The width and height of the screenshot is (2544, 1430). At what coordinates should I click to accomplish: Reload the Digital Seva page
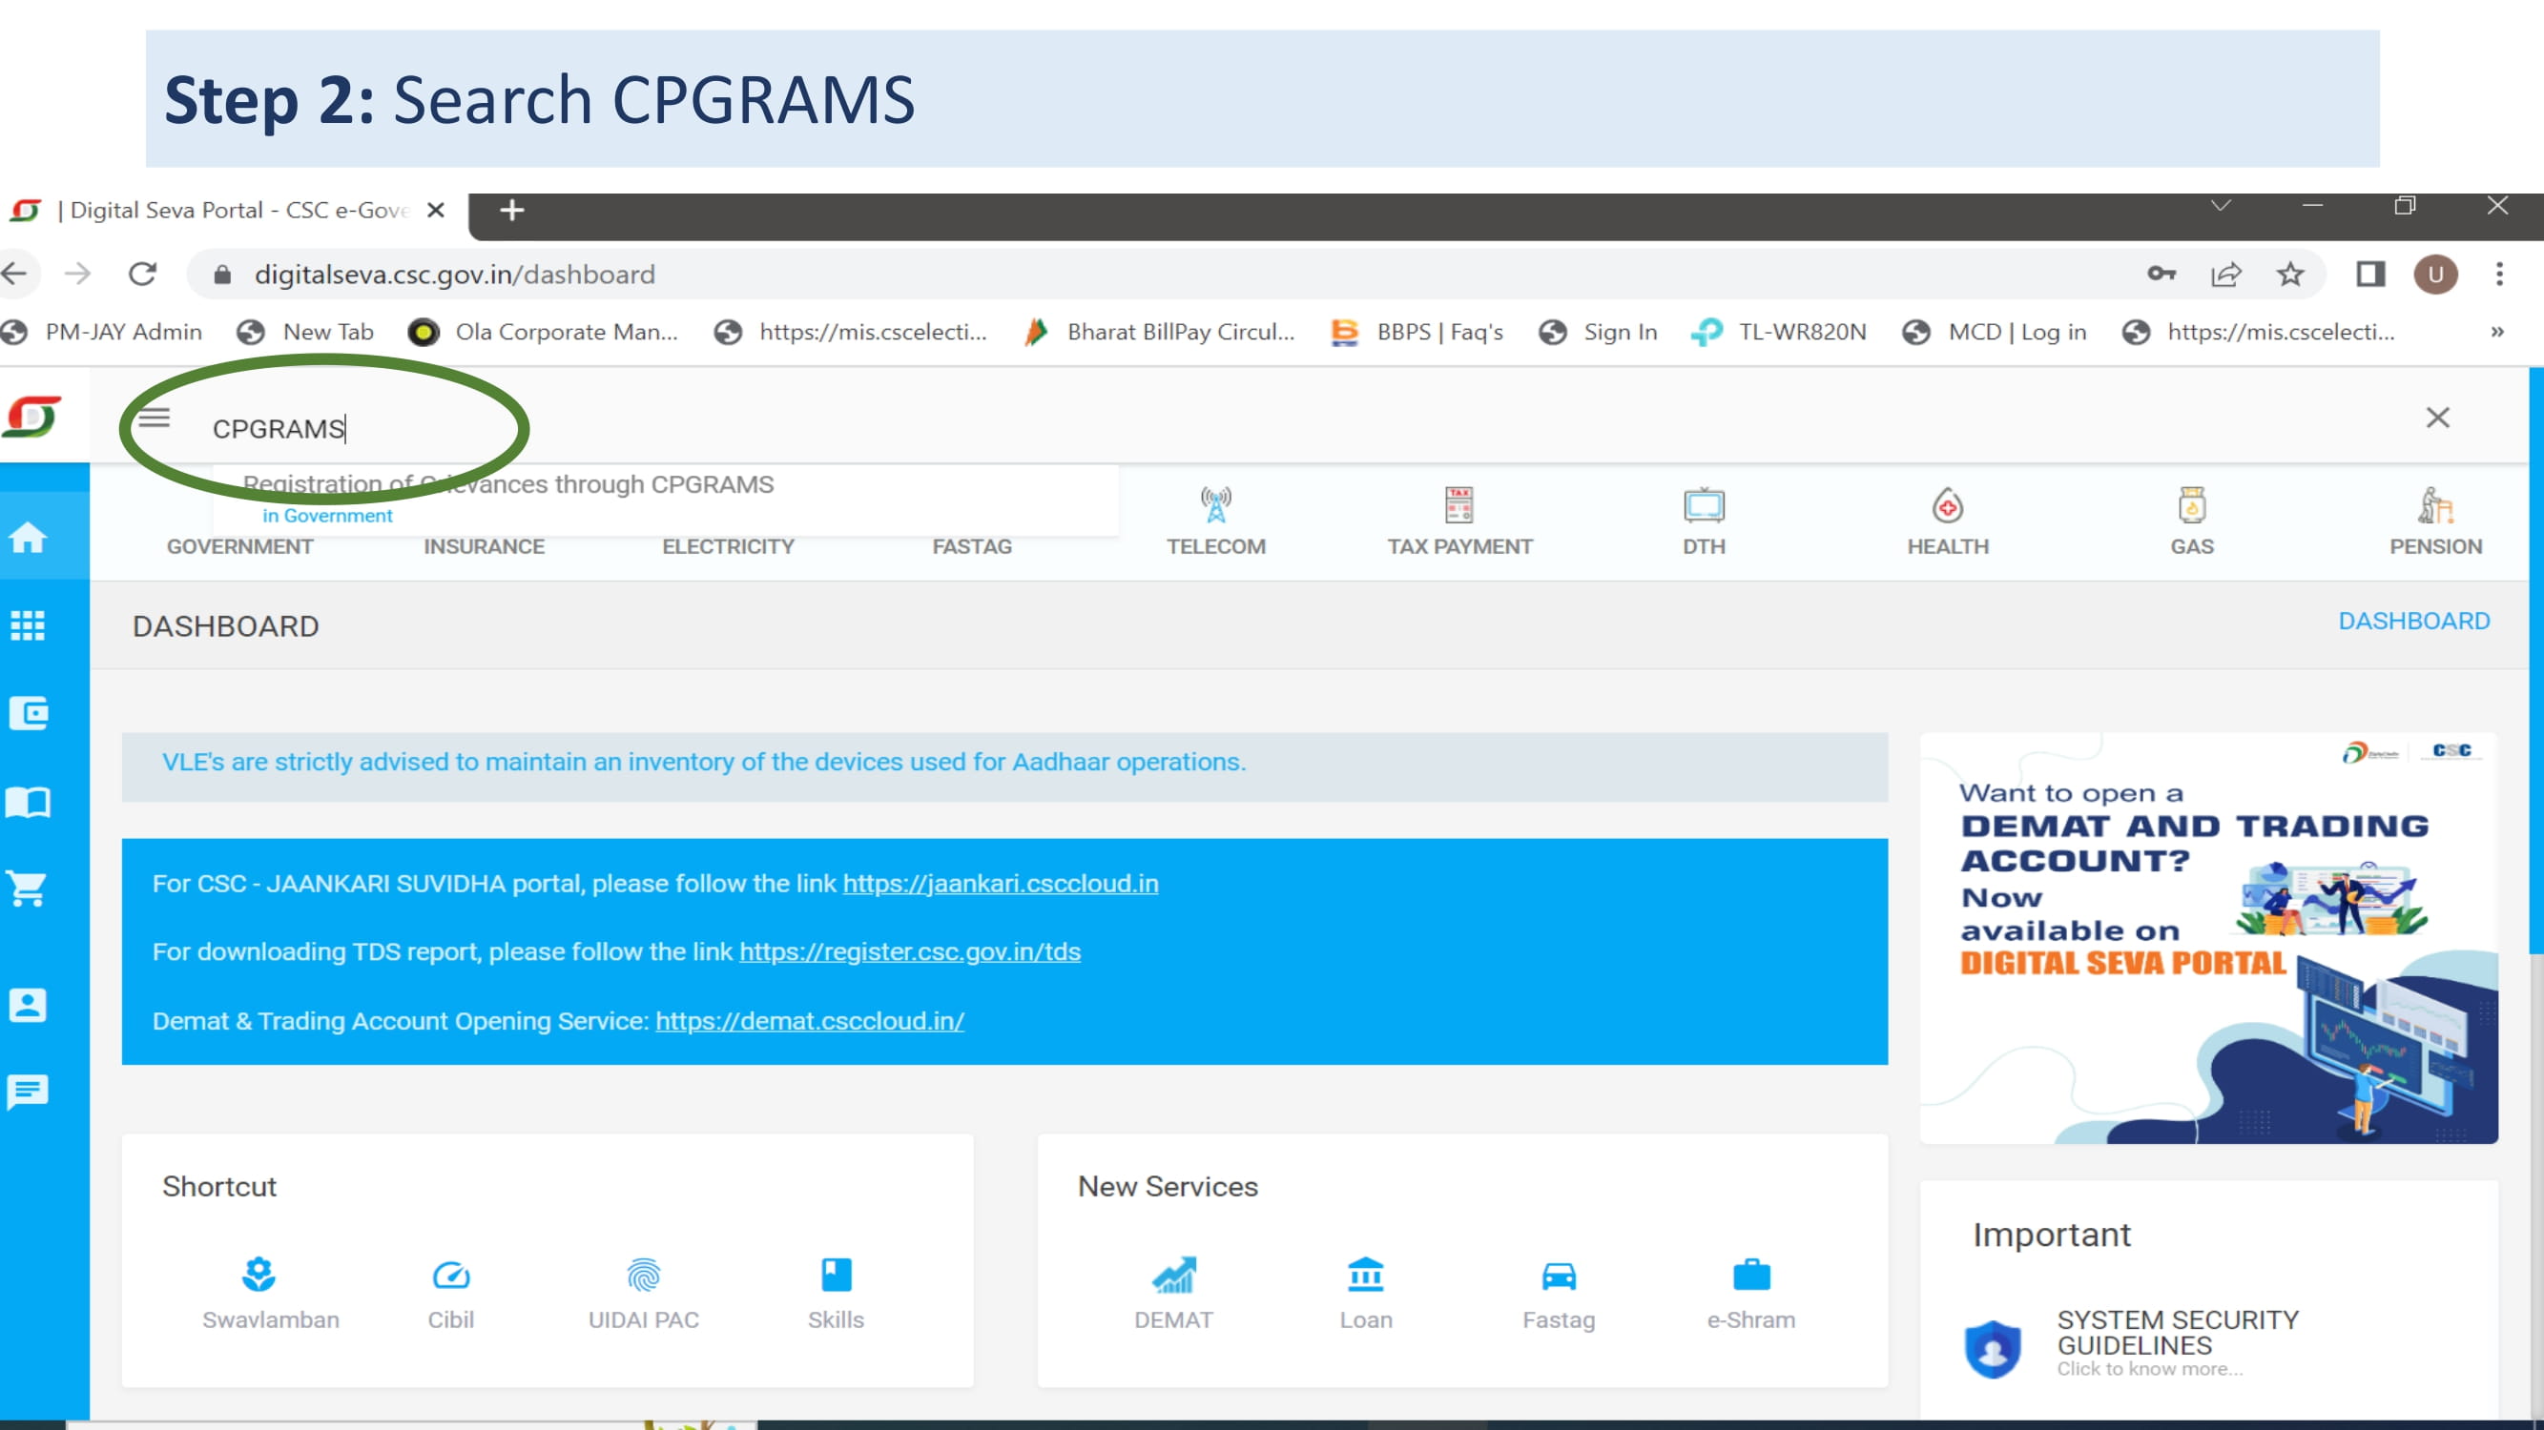coord(143,274)
